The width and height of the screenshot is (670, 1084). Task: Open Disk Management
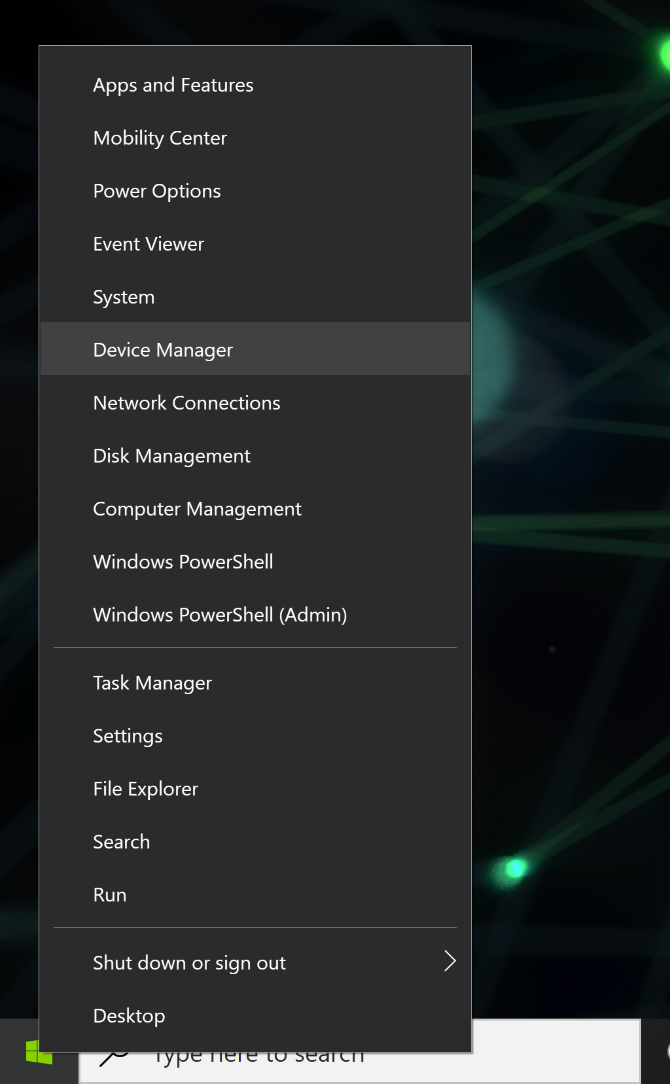[x=171, y=456]
